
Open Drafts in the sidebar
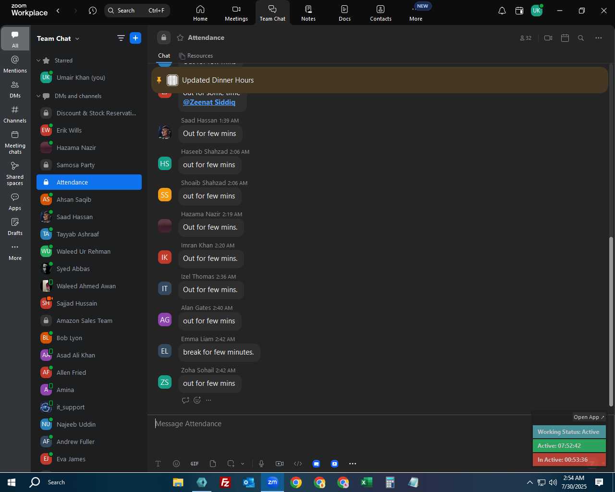click(15, 227)
